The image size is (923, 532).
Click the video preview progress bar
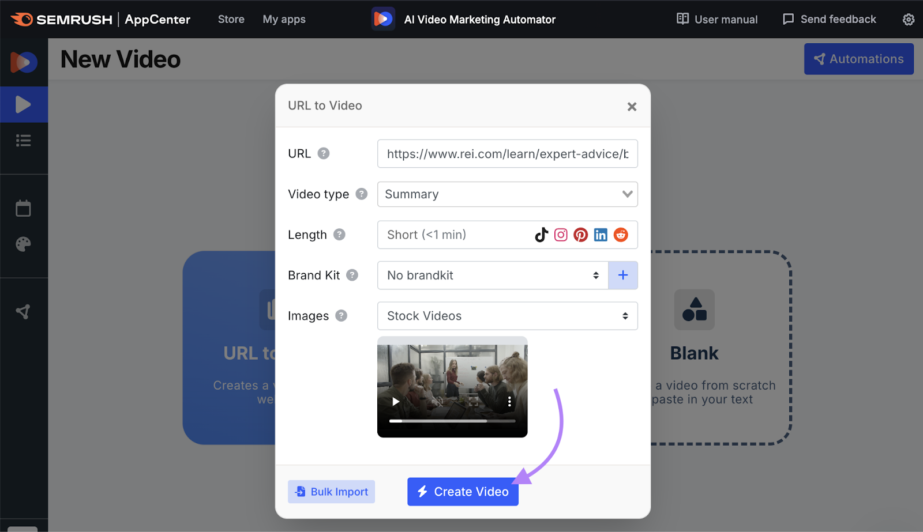[x=452, y=421]
